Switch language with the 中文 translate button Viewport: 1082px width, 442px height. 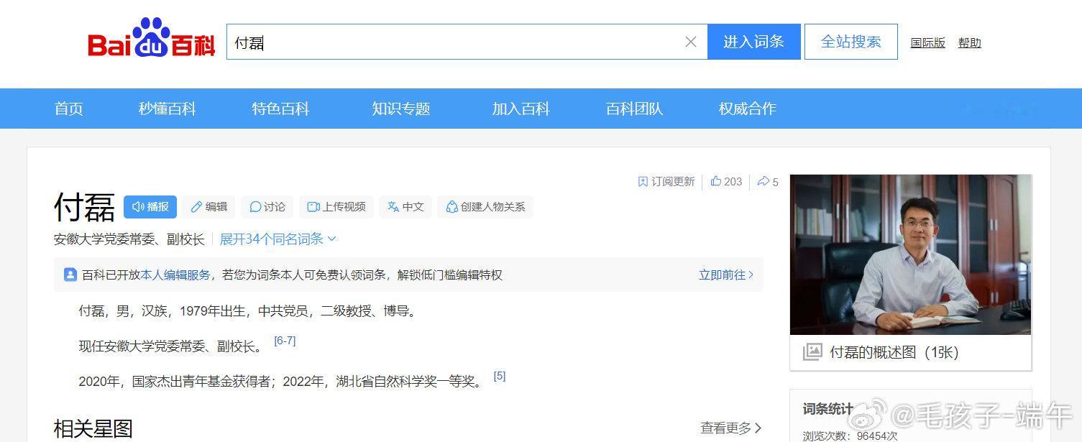(405, 206)
